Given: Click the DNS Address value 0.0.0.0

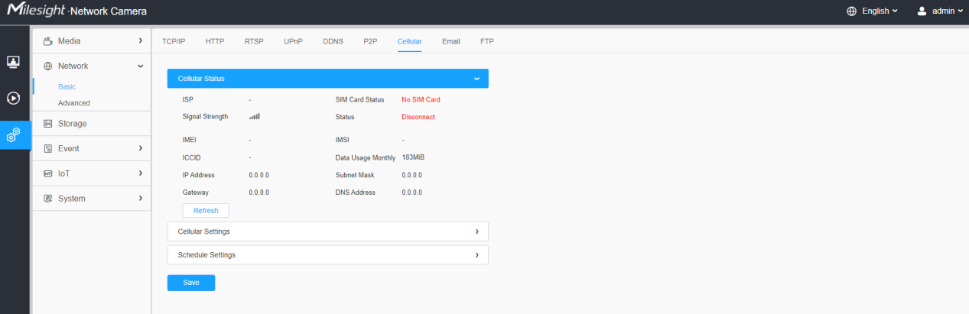Looking at the screenshot, I should (x=411, y=193).
